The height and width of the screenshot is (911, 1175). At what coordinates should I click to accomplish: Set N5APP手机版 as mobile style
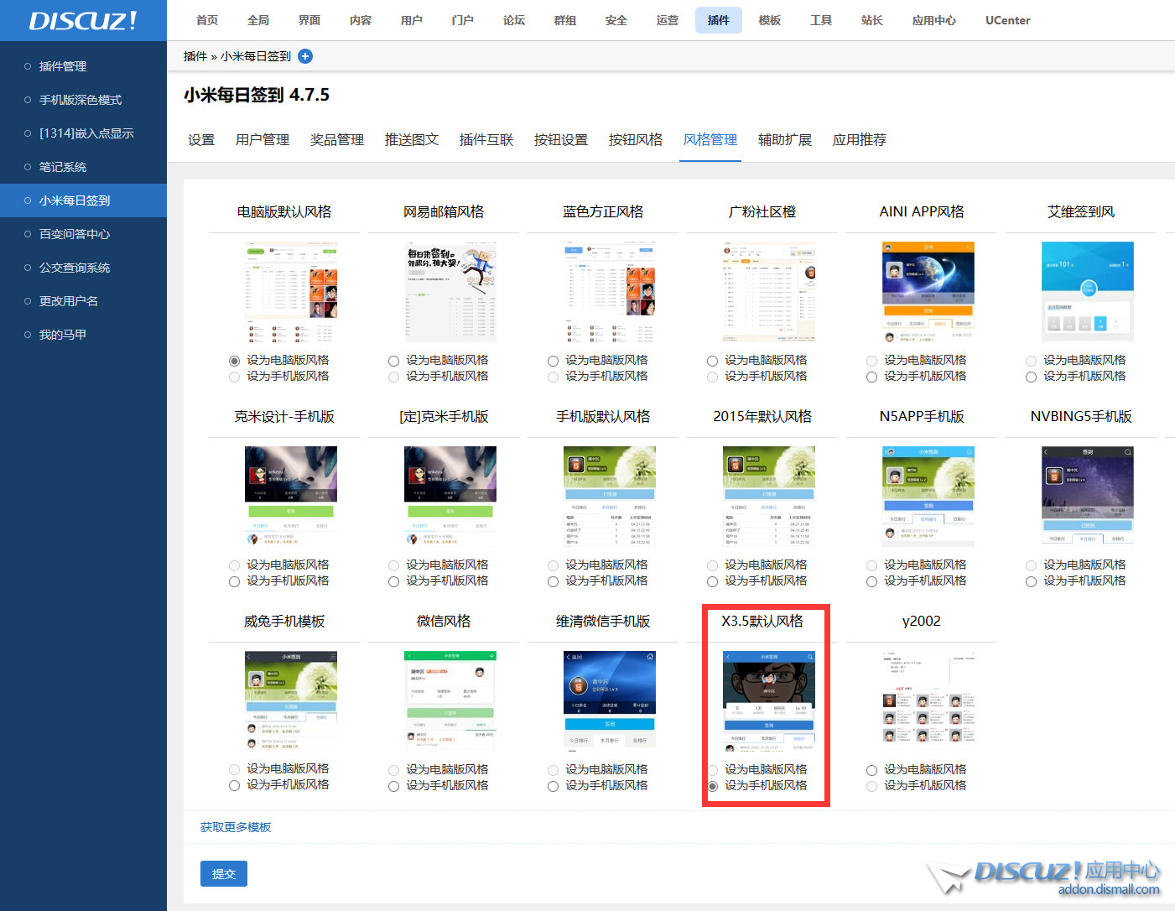[871, 581]
